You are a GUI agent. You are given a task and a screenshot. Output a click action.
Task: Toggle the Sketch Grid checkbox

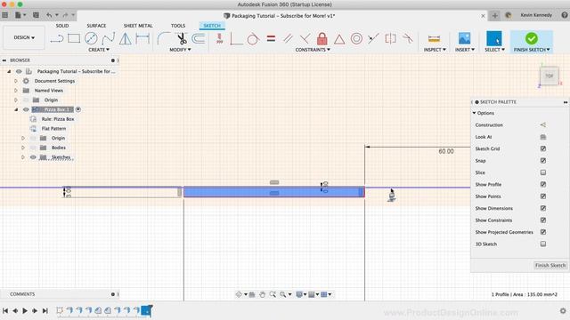pos(543,148)
